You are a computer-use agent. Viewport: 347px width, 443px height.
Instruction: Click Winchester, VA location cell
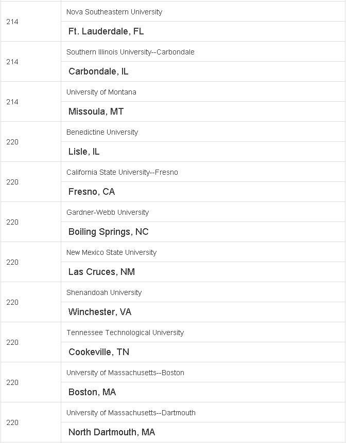[203, 312]
